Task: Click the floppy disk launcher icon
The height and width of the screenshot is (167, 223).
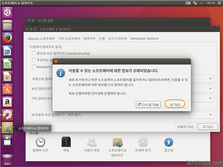Action: coord(7,141)
